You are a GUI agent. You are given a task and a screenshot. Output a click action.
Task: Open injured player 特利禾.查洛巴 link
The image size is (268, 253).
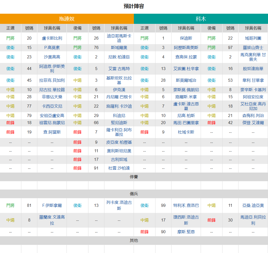(186, 205)
